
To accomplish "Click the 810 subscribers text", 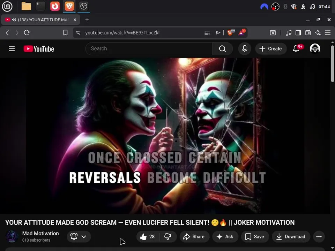I will (36, 240).
